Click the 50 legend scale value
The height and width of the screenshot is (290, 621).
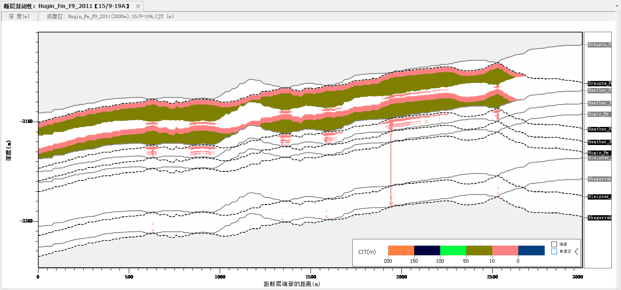click(x=466, y=261)
